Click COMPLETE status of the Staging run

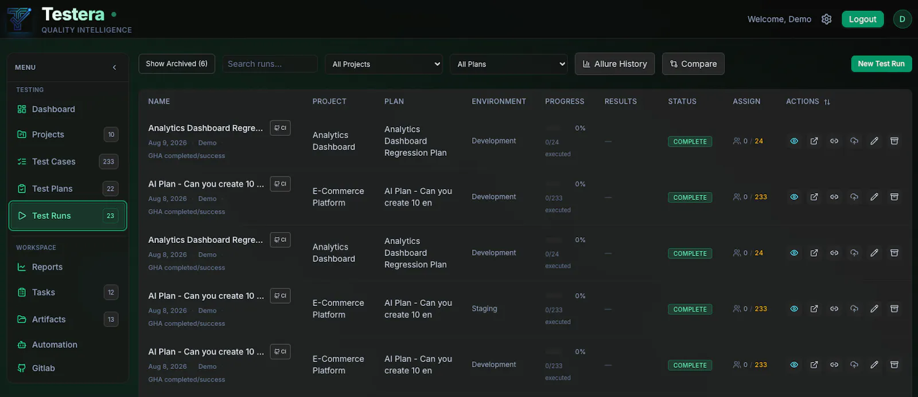pyautogui.click(x=690, y=309)
